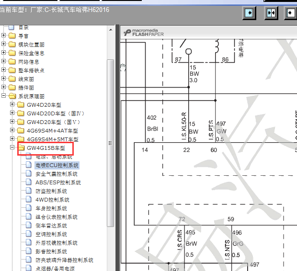Open 组合仪表控制系统 diagram
Screen dimensions: 297x271
[57, 217]
